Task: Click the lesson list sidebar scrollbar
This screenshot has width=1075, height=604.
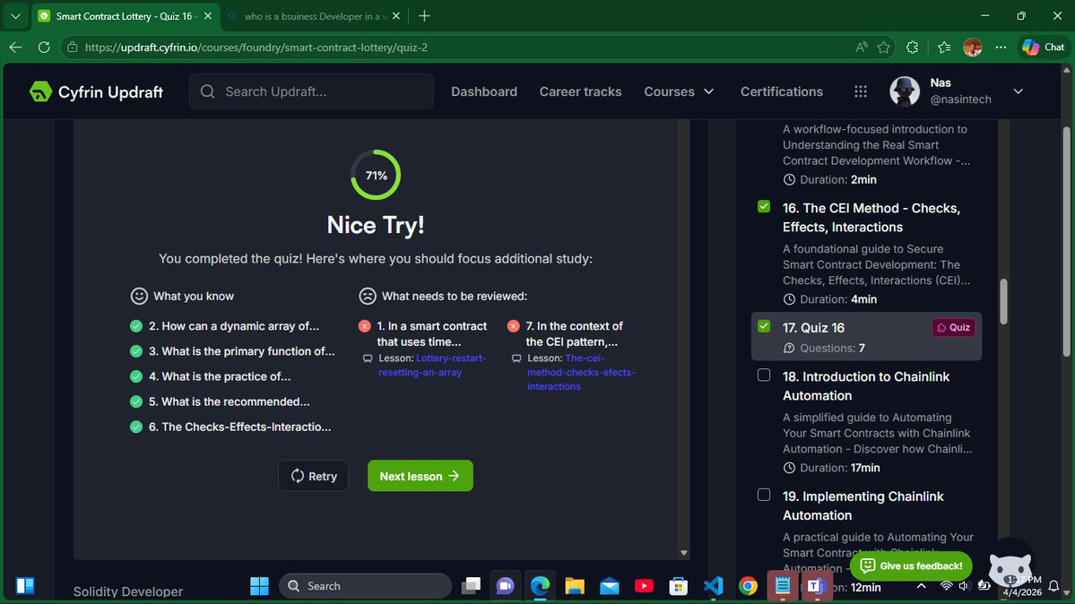Action: (x=1003, y=302)
